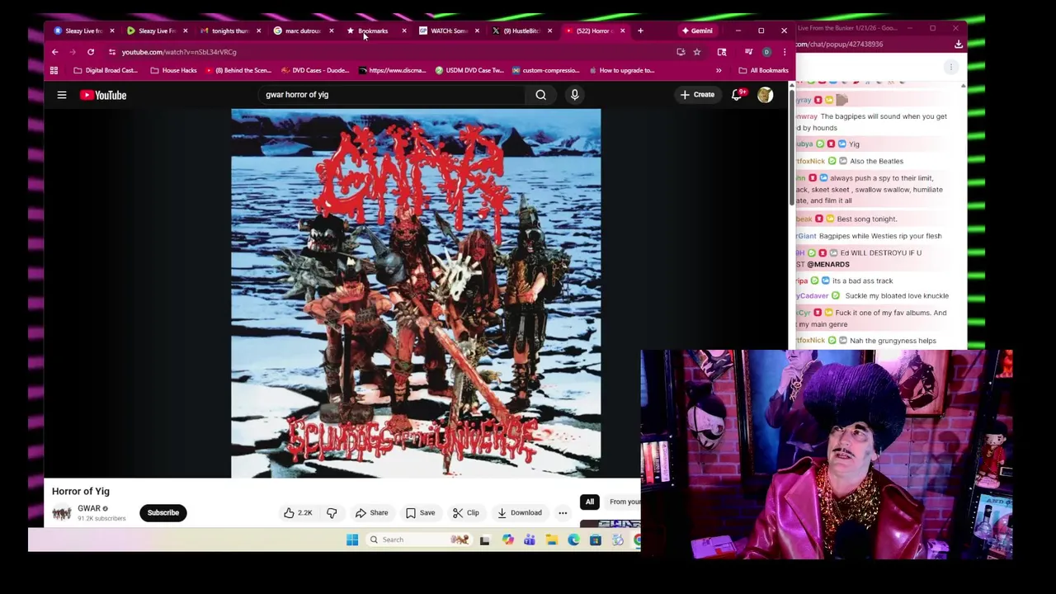Image resolution: width=1056 pixels, height=594 pixels.
Task: Open the Chrome profile avatar button
Action: 766,52
